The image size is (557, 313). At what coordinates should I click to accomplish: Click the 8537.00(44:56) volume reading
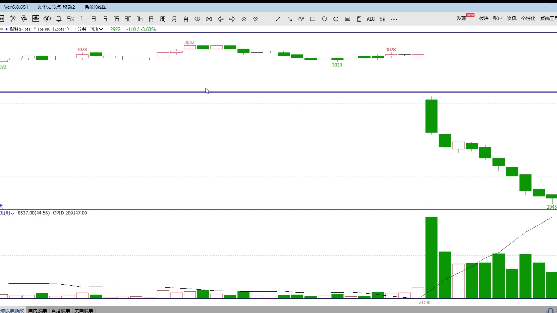34,213
